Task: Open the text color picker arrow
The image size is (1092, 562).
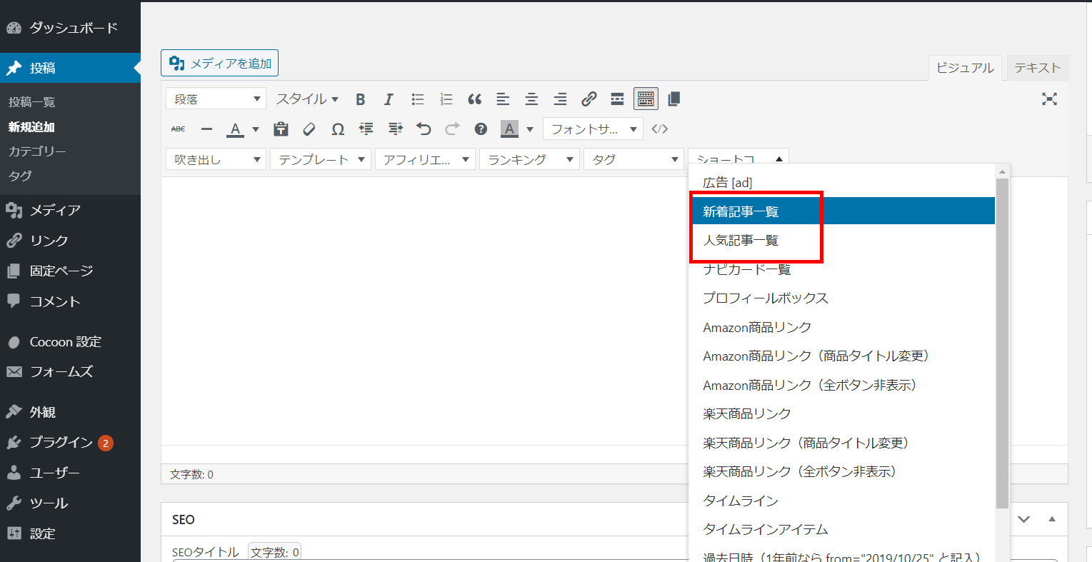Action: [x=256, y=129]
